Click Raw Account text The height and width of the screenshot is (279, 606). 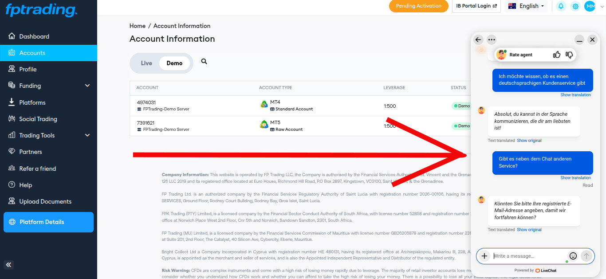click(x=289, y=130)
